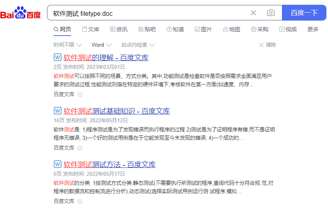Open the Word file type dropdown
The width and height of the screenshot is (328, 211).
pos(101,45)
